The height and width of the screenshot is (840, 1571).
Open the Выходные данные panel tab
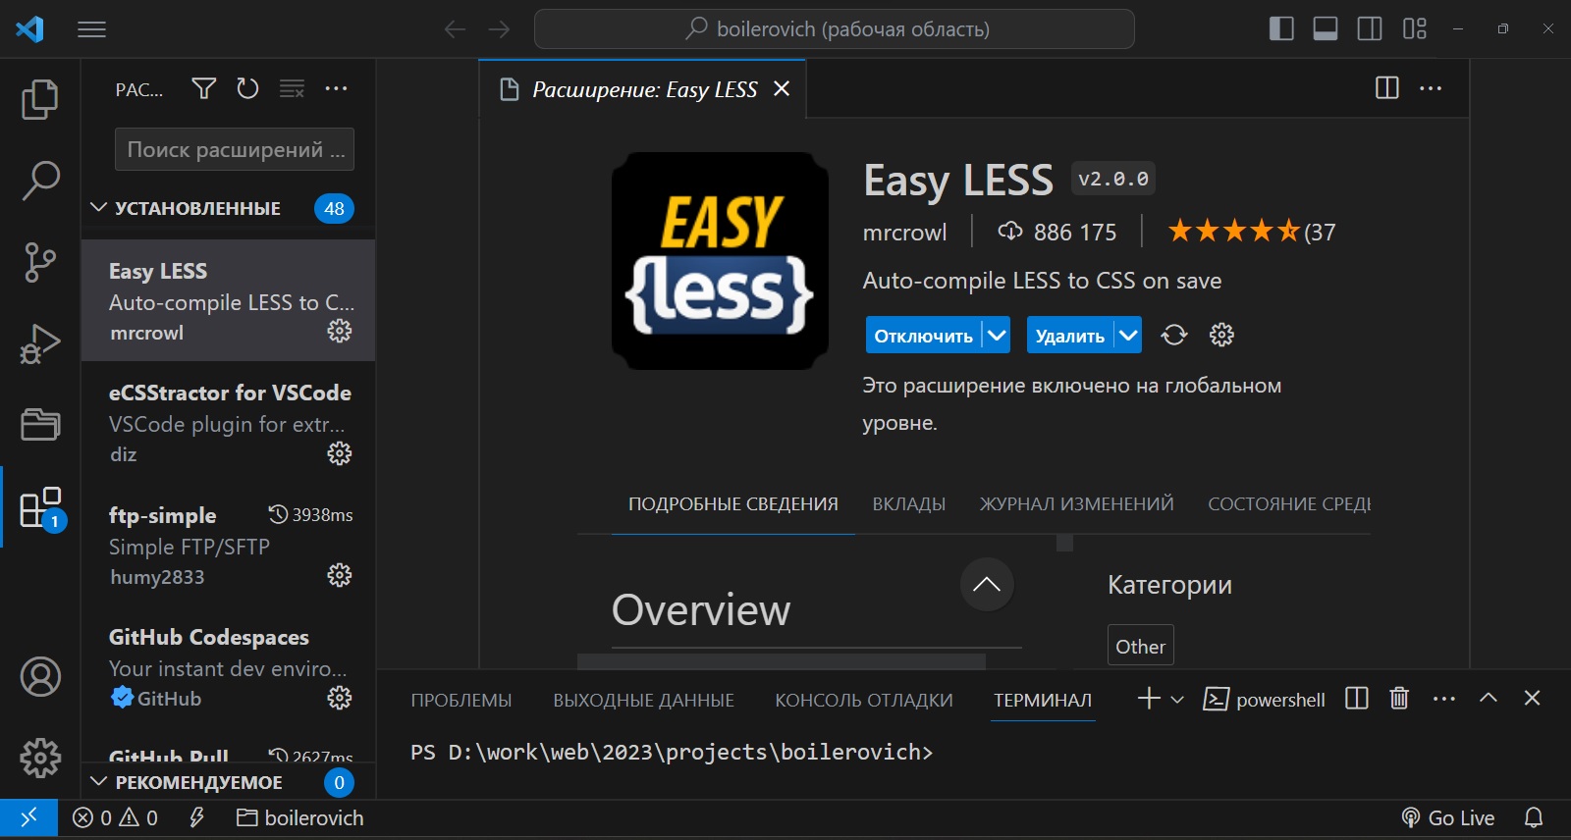[x=643, y=701]
